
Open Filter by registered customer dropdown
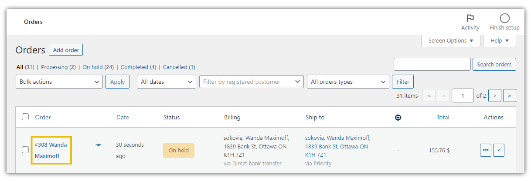(252, 82)
